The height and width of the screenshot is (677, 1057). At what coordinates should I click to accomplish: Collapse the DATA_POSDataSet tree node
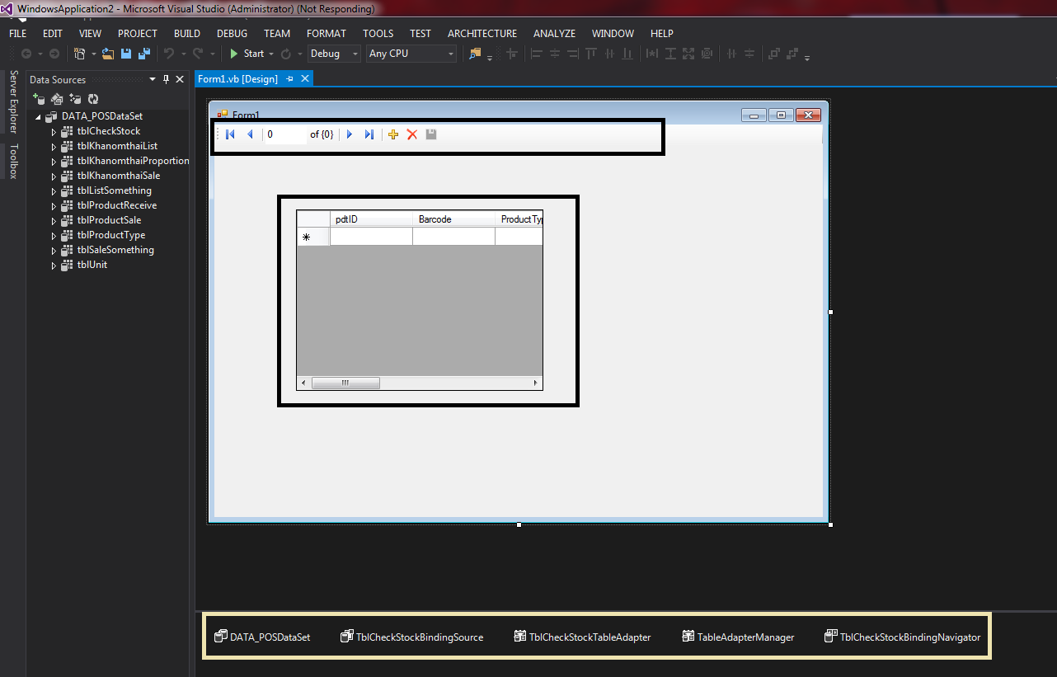pos(38,117)
